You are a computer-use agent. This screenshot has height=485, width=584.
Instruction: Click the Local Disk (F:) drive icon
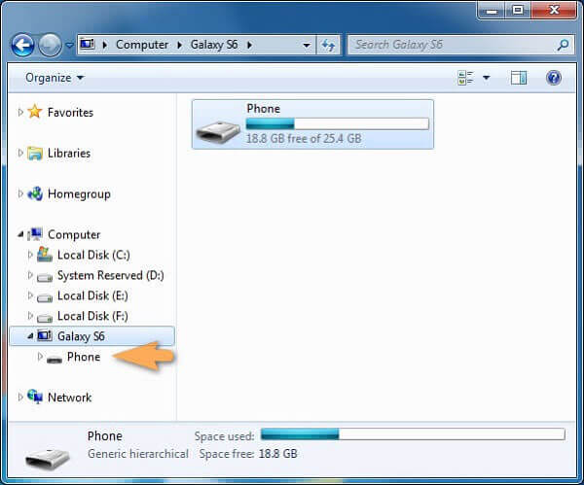tap(45, 318)
